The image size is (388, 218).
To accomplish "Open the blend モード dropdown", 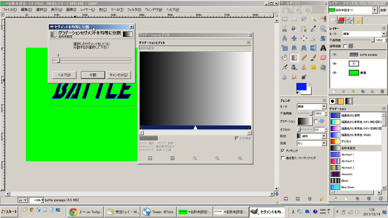I will 312,106.
